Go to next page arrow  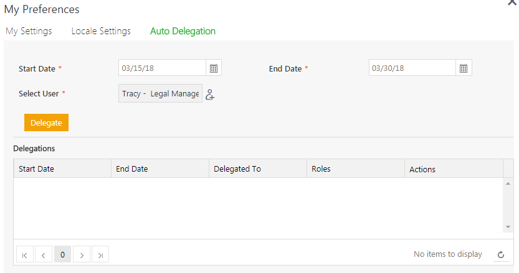tap(82, 254)
